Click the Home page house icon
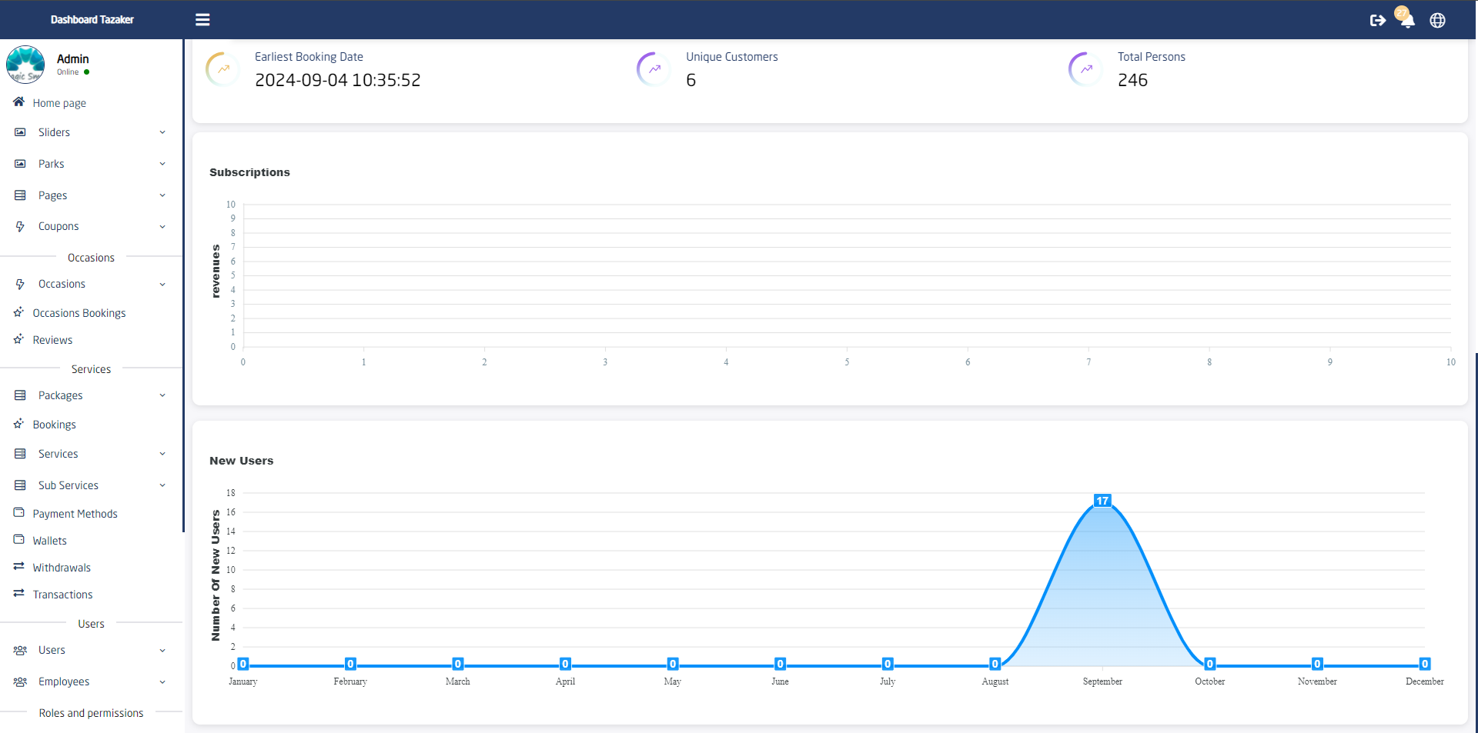This screenshot has width=1478, height=733. coord(18,102)
